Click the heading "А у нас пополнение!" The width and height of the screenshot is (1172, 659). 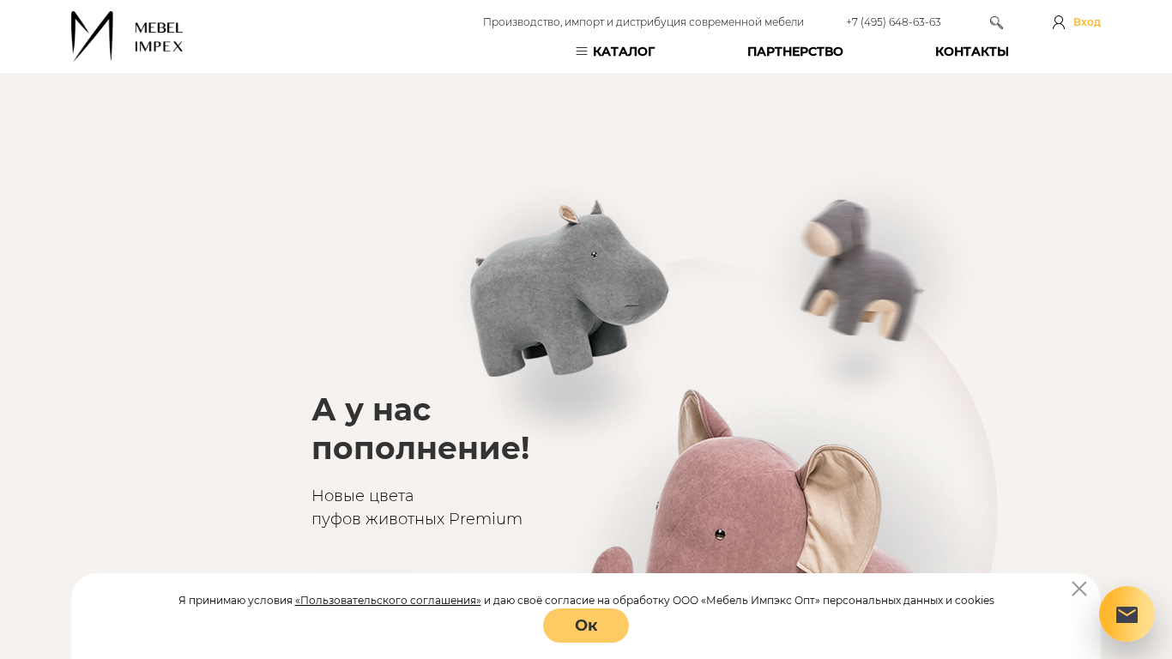point(420,428)
